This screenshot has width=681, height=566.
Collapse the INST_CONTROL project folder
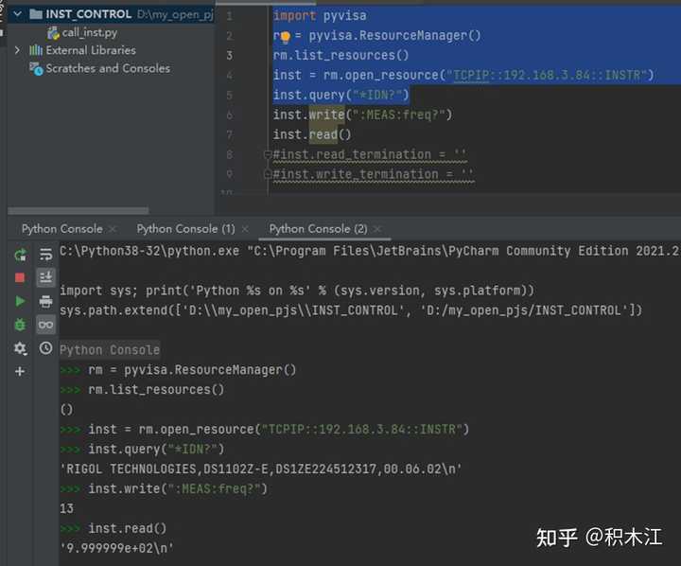pos(18,14)
